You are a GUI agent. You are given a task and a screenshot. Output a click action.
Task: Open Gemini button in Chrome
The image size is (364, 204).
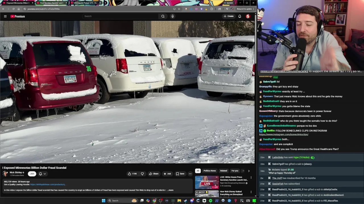[x=228, y=3]
